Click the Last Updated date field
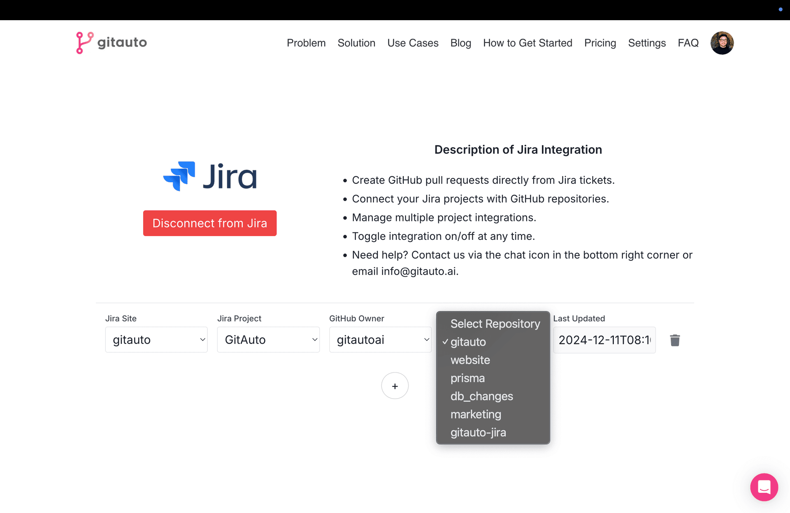 [604, 339]
